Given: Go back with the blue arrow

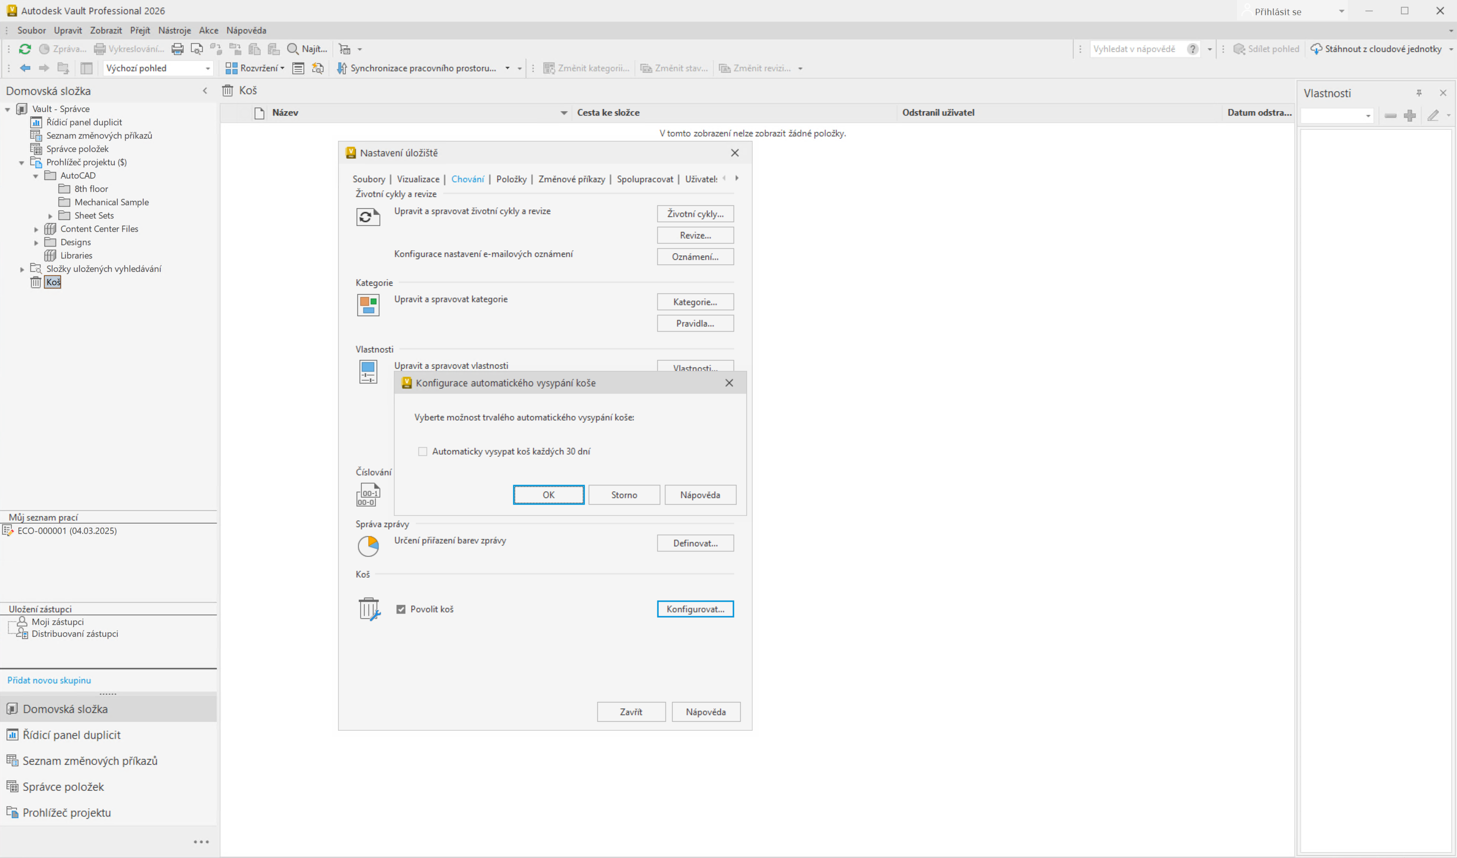Looking at the screenshot, I should coord(25,68).
